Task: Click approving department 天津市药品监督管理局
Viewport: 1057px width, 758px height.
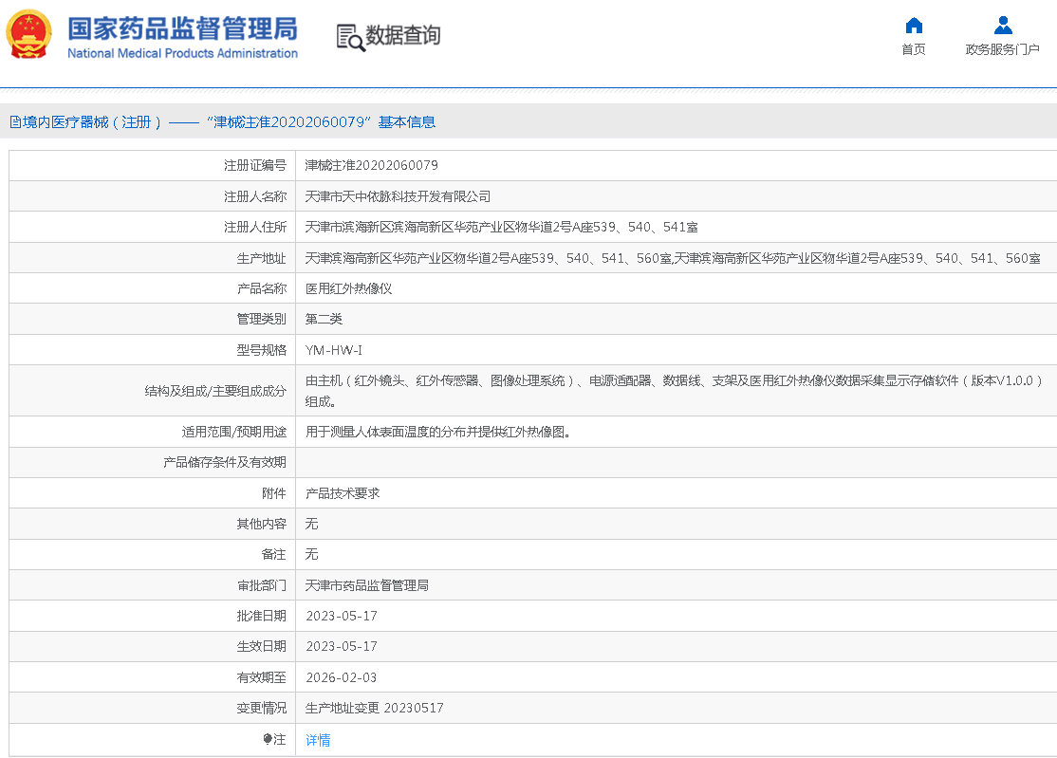Action: (x=366, y=585)
